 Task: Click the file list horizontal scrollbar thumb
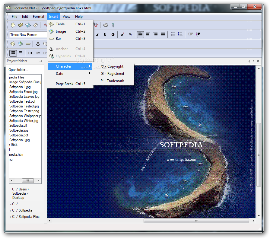click(28, 180)
